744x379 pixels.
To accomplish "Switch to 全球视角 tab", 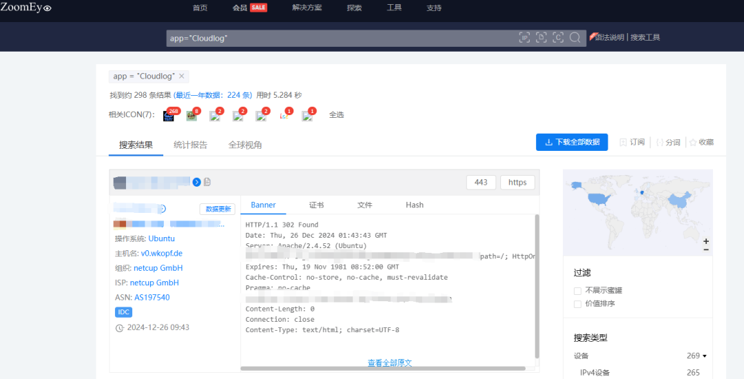I will coord(245,145).
